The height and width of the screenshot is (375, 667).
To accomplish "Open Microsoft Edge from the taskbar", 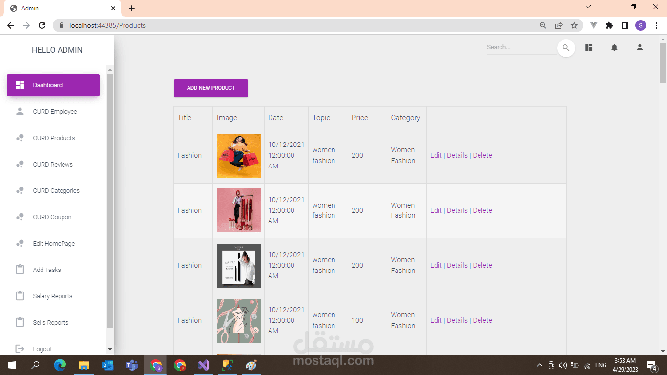I will [60, 365].
